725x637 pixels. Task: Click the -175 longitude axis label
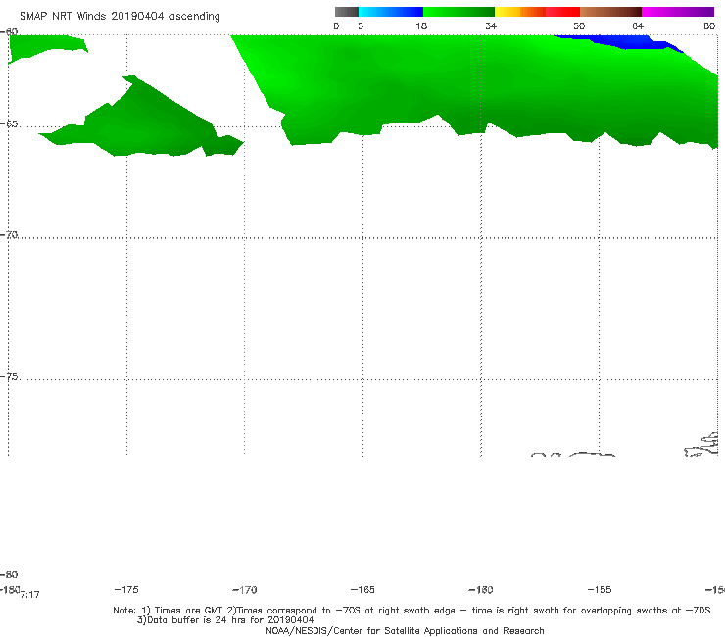click(126, 589)
